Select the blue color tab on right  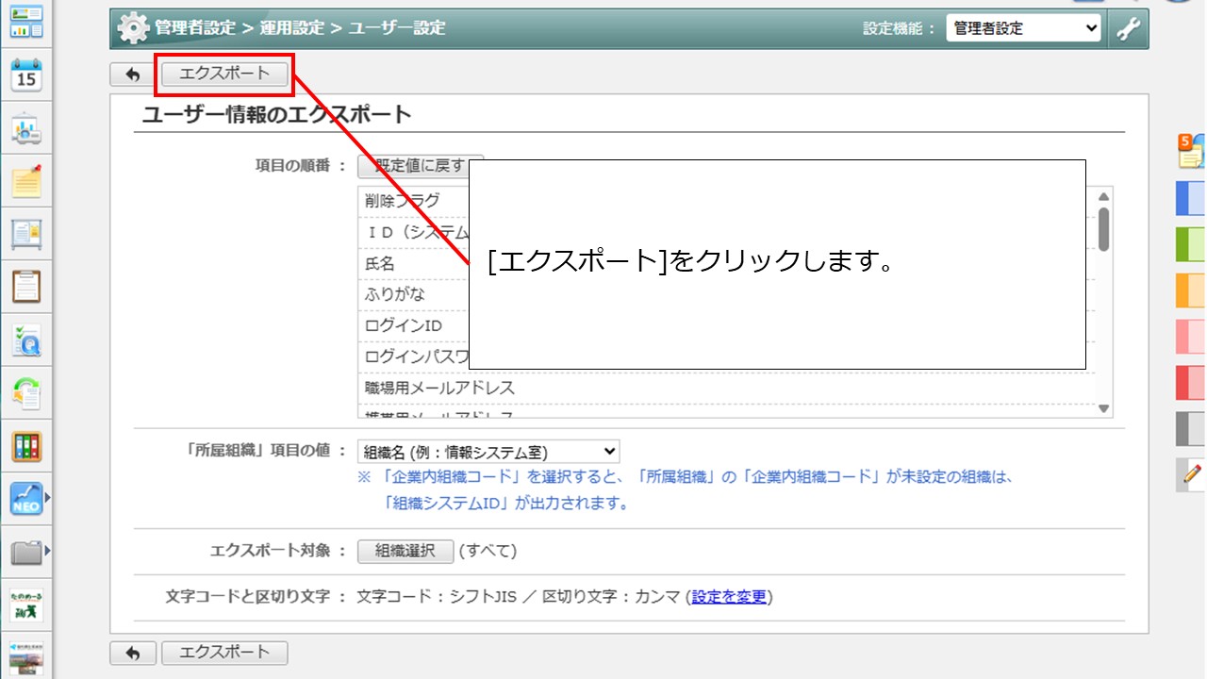coord(1190,199)
